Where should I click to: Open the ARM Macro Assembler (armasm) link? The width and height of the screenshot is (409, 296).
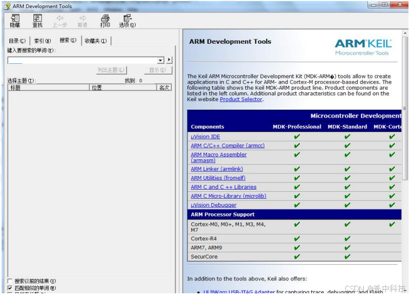click(219, 157)
